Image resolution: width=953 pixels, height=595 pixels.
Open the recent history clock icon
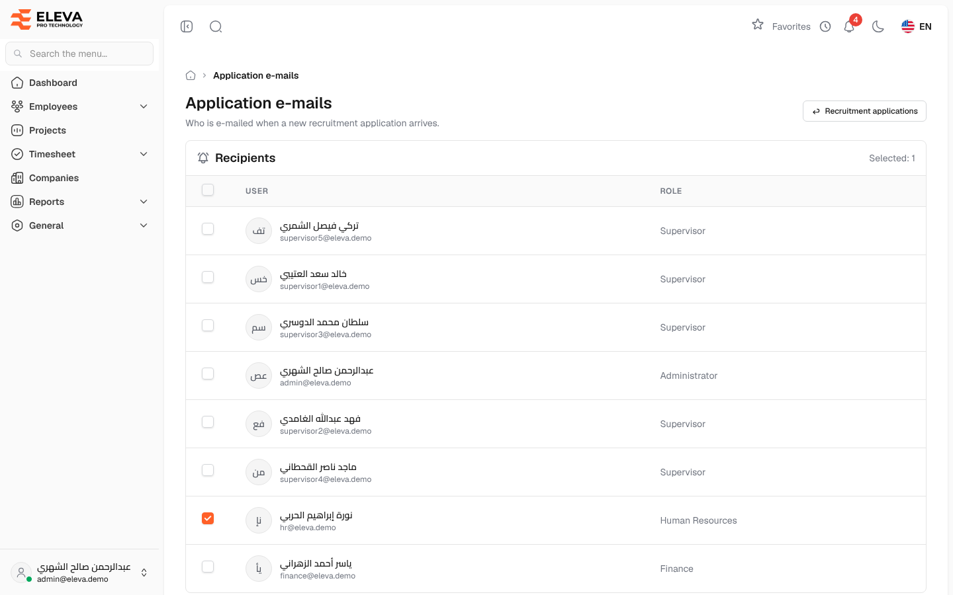click(825, 26)
